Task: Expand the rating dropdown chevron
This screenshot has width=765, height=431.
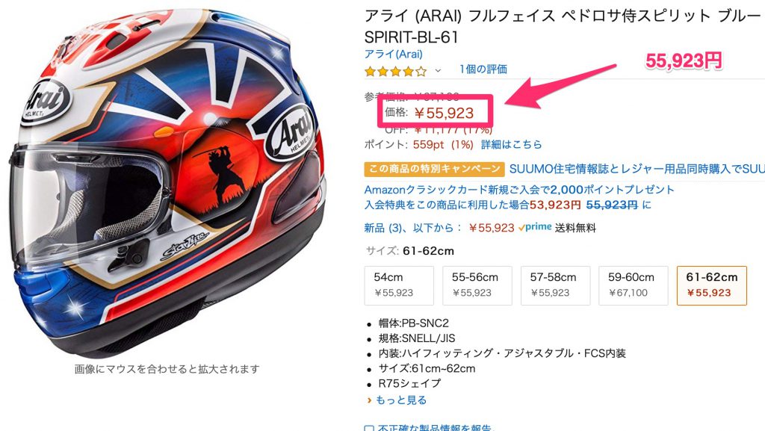Action: coord(438,71)
